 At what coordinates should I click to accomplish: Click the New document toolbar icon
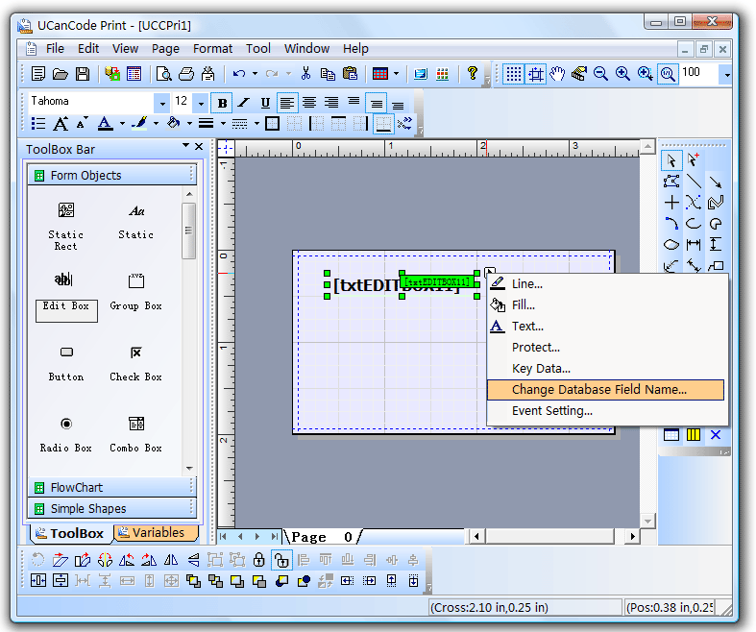click(x=38, y=74)
